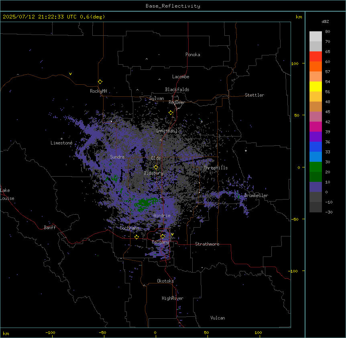Pick the blue 33-36 dBZ swatch
Image resolution: width=346 pixels, height=338 pixels.
pyautogui.click(x=315, y=147)
